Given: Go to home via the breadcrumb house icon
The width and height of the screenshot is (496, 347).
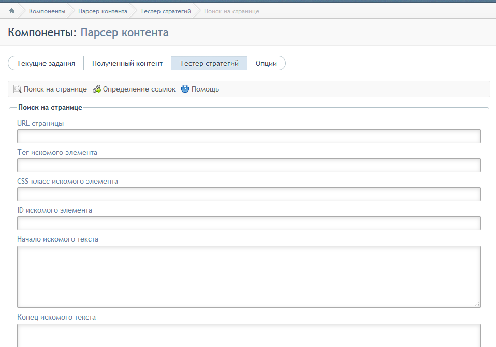Looking at the screenshot, I should [12, 11].
